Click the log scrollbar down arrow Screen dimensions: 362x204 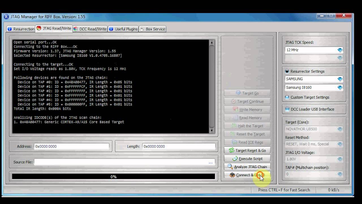click(212, 130)
